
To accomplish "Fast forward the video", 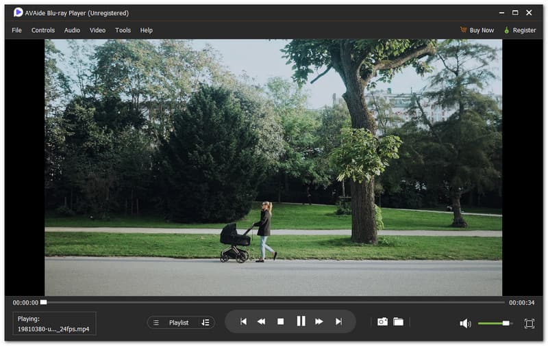I will 319,321.
